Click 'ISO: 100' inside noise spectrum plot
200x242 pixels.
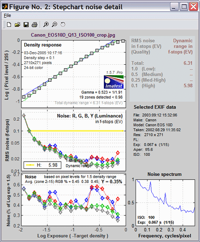146,218
